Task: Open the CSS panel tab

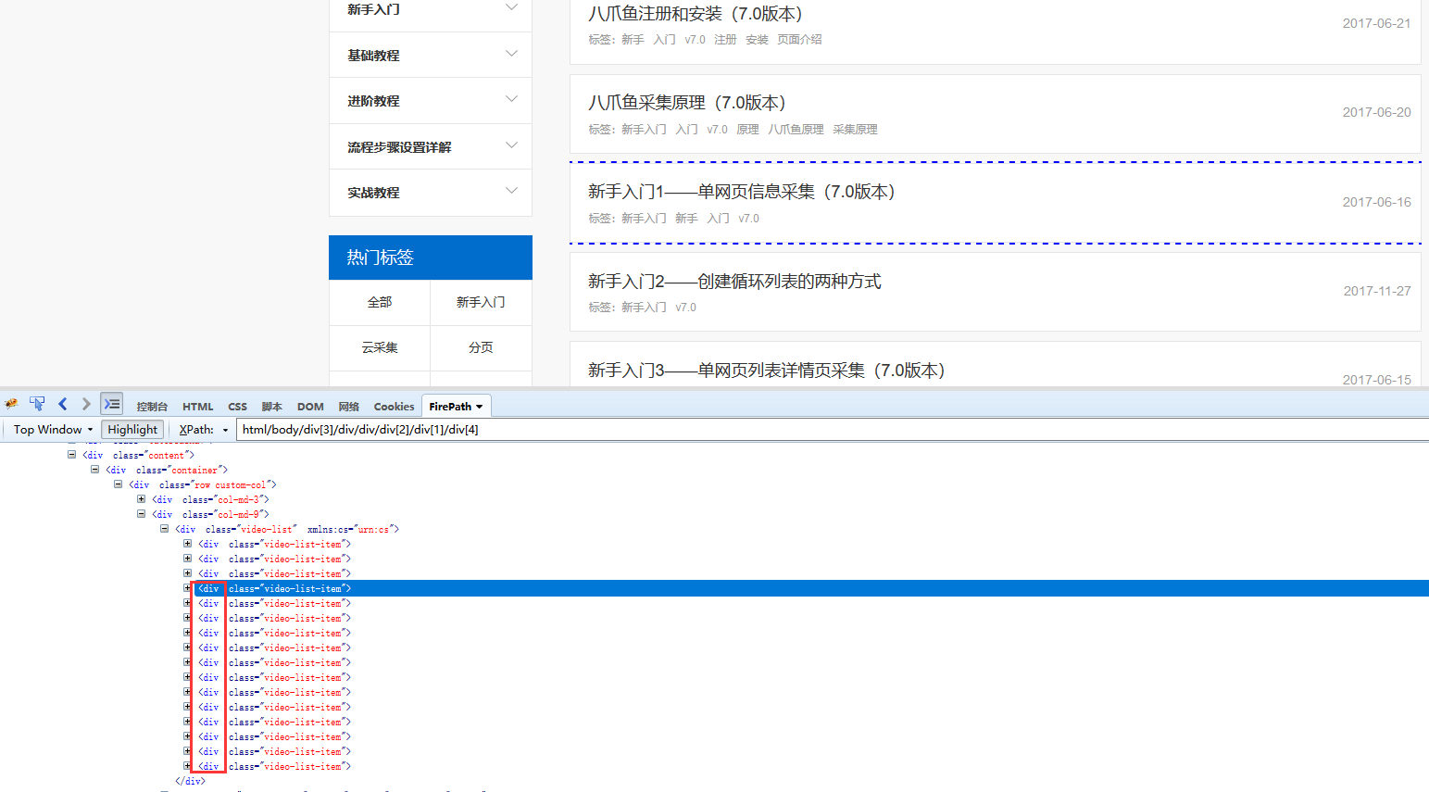Action: coord(237,407)
